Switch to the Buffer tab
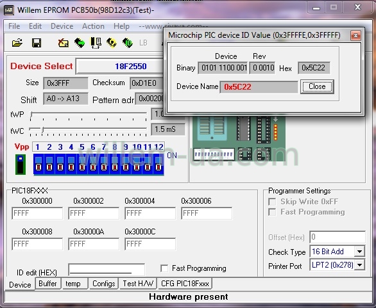The image size is (376, 308). point(47,284)
